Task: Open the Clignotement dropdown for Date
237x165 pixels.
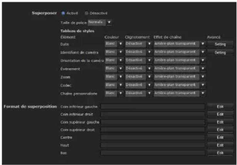Action: pyautogui.click(x=139, y=44)
